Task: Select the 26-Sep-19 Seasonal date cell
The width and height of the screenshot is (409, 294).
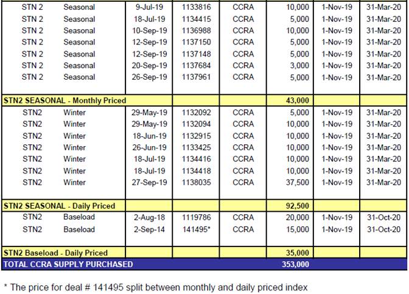Action: pos(149,77)
